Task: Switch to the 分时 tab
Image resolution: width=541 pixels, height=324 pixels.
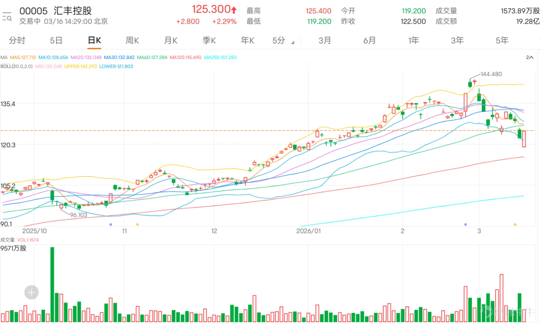Action: pyautogui.click(x=17, y=40)
